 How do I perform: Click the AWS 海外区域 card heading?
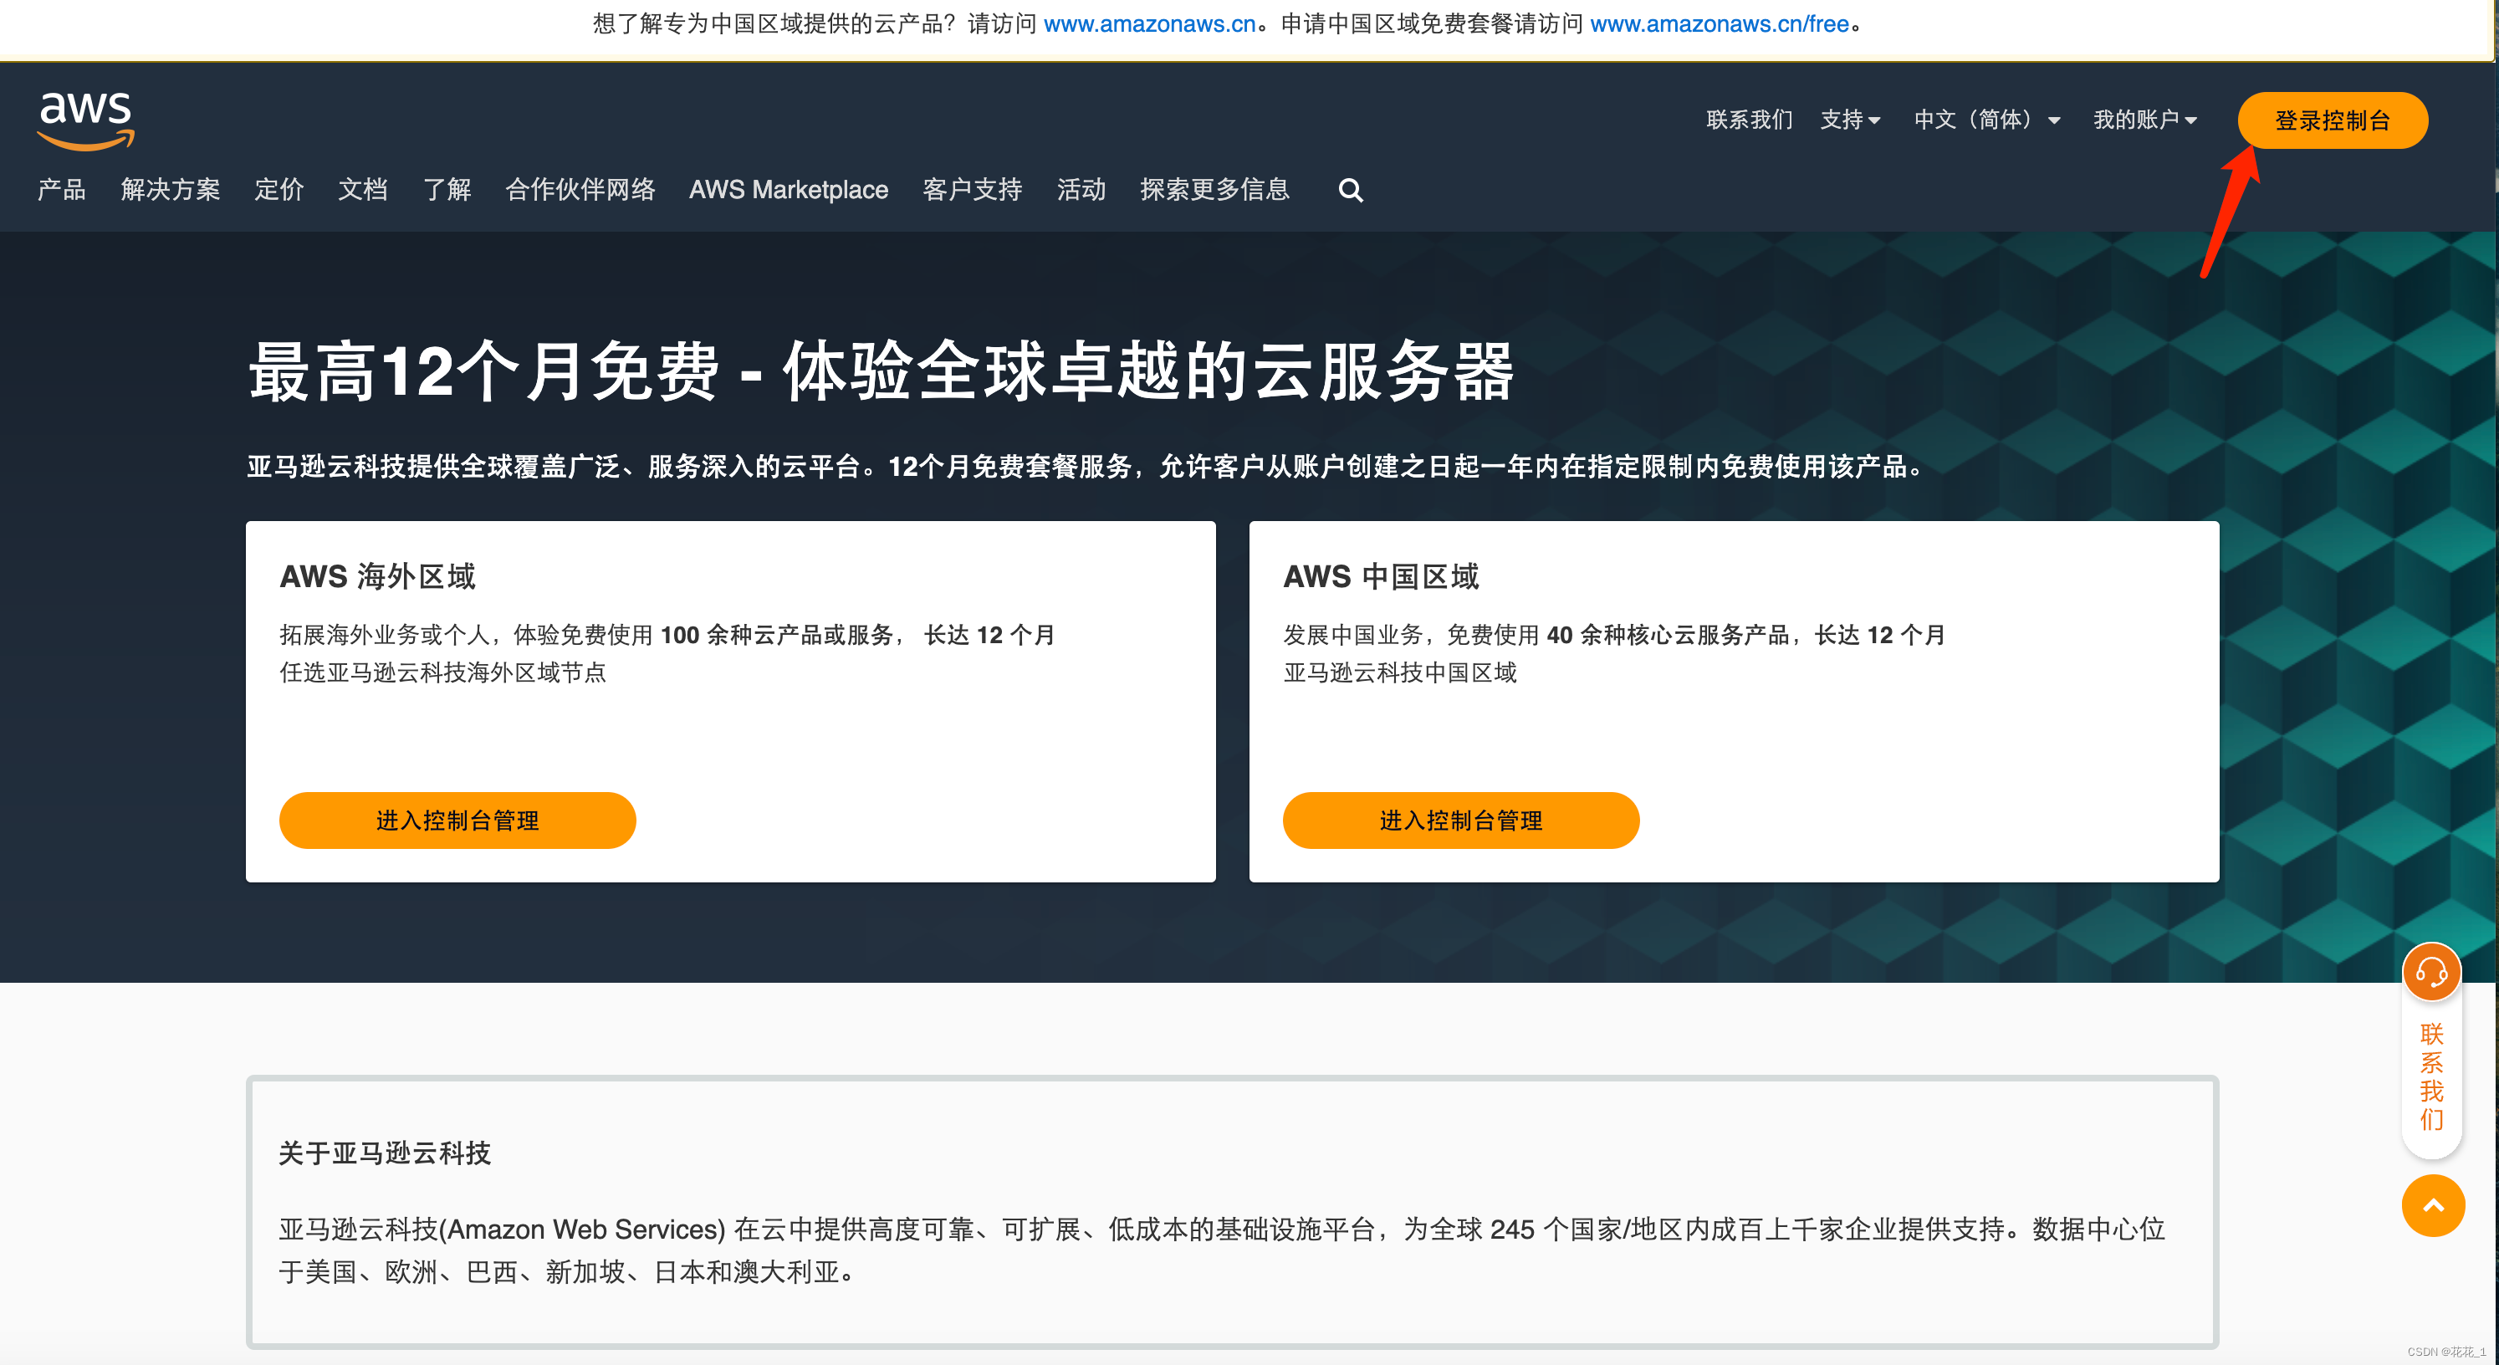pyautogui.click(x=377, y=576)
